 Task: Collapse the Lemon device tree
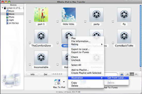point(2,8)
